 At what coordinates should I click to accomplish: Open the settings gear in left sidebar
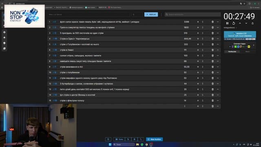point(4,32)
